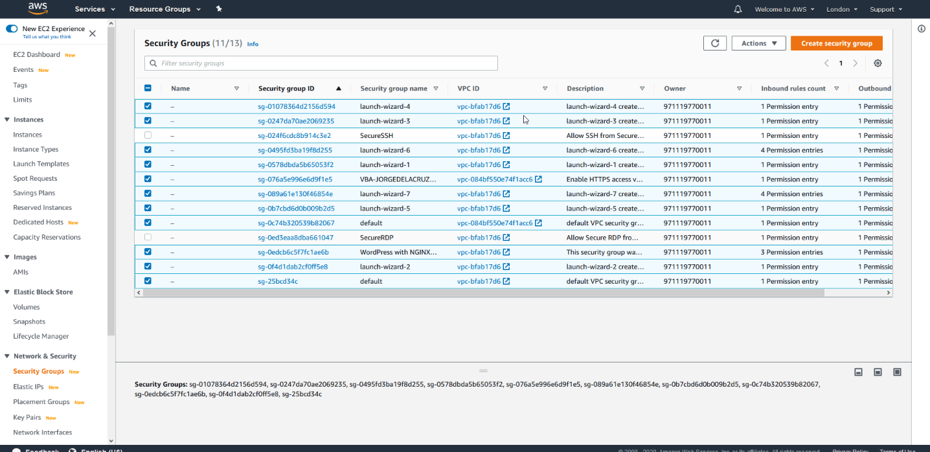This screenshot has width=930, height=452.
Task: Open external link icon for SecureRDP VPC
Action: 506,238
